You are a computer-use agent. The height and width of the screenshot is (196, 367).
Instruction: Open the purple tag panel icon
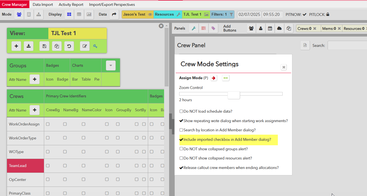pos(213,28)
